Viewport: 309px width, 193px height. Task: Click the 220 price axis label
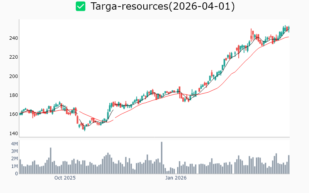tap(14, 57)
